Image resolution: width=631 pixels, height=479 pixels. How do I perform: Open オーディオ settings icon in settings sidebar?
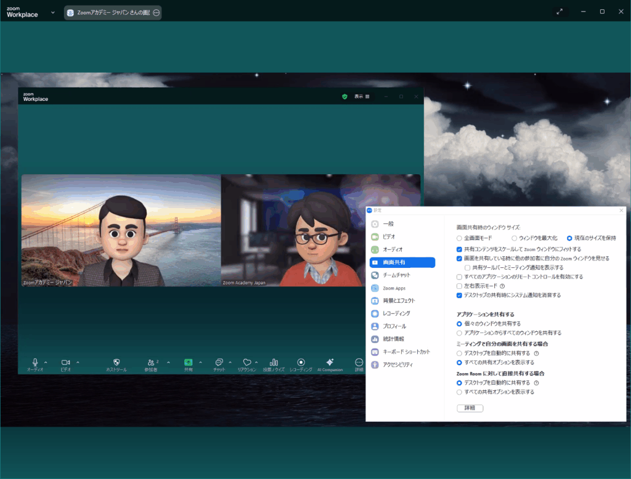point(375,250)
